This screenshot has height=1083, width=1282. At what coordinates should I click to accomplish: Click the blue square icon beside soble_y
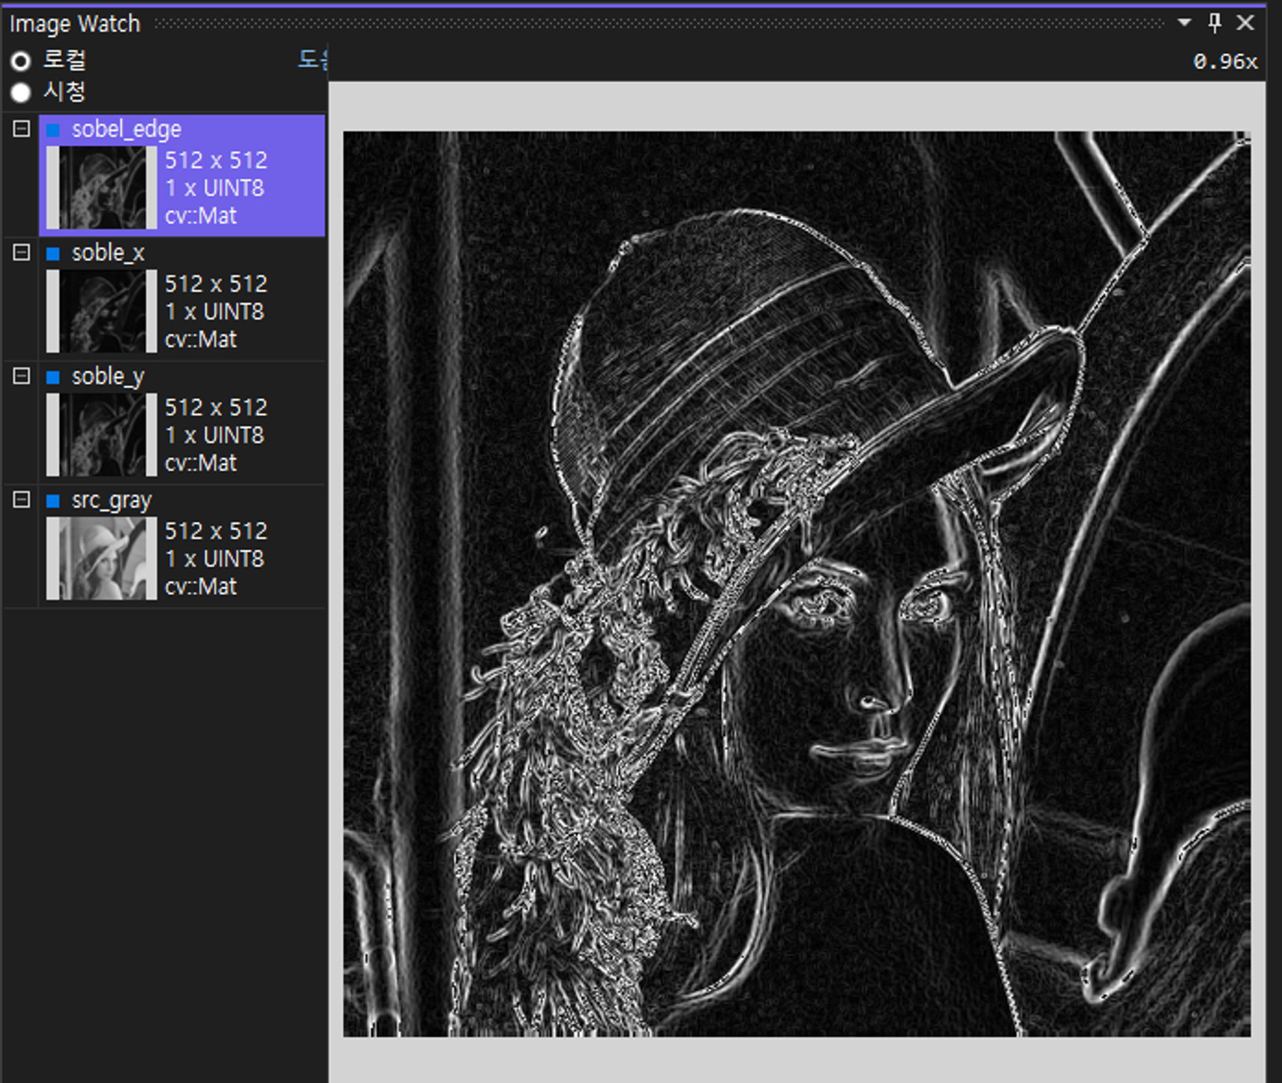pyautogui.click(x=53, y=377)
